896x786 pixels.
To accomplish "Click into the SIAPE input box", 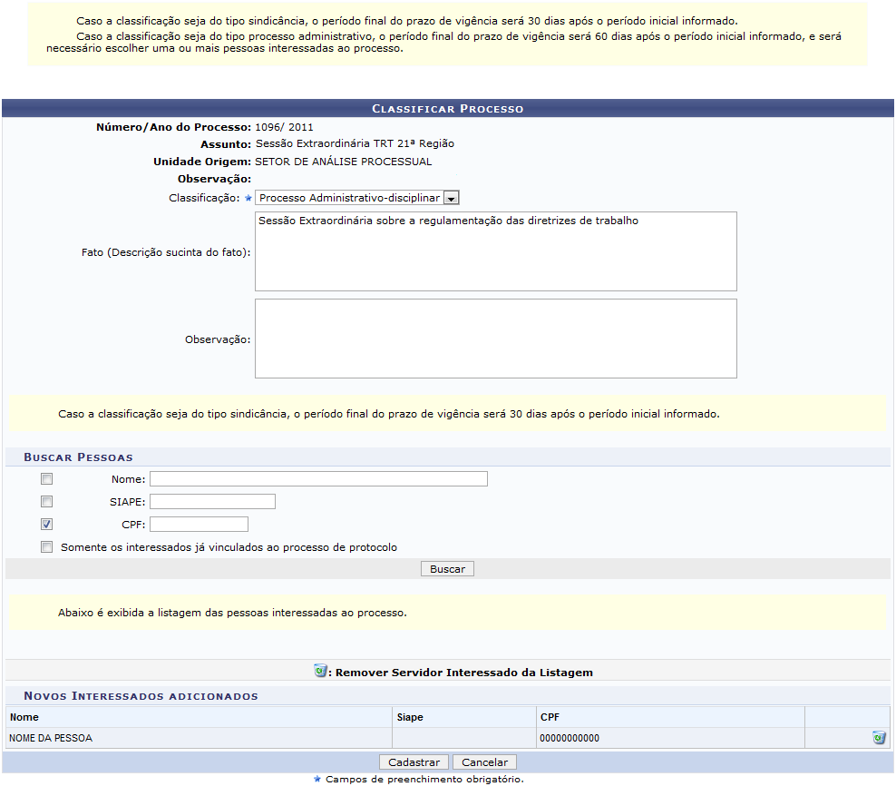I will (x=212, y=501).
